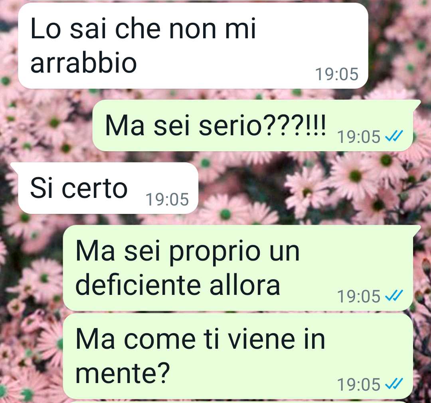This screenshot has height=403, width=431.
Task: Click the 19:05 time on "deficiente allora" message
Action: tap(359, 296)
